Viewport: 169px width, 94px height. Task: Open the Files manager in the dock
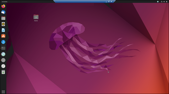coord(3,18)
